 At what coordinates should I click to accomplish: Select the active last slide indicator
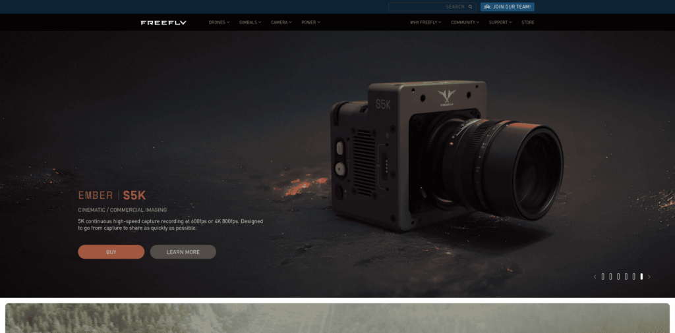(641, 276)
